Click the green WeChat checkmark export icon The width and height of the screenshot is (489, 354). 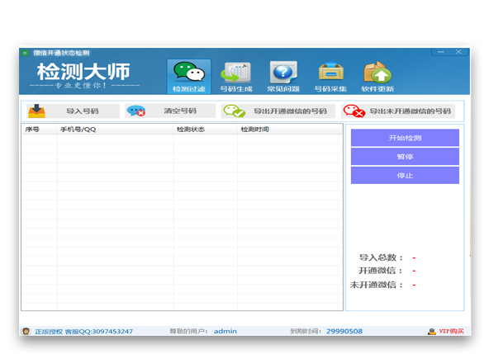click(x=235, y=111)
